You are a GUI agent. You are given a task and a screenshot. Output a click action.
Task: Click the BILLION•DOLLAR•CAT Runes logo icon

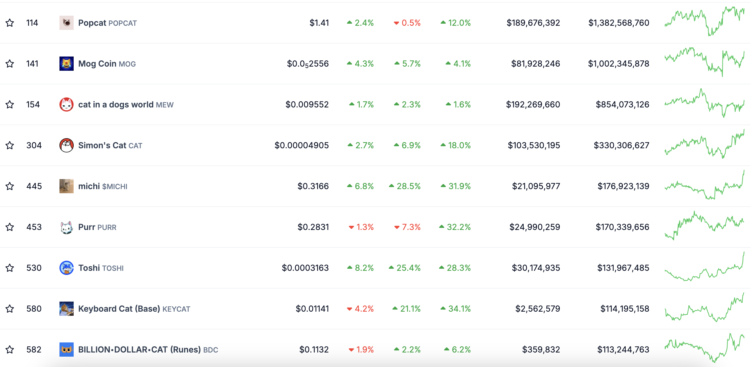coord(66,350)
